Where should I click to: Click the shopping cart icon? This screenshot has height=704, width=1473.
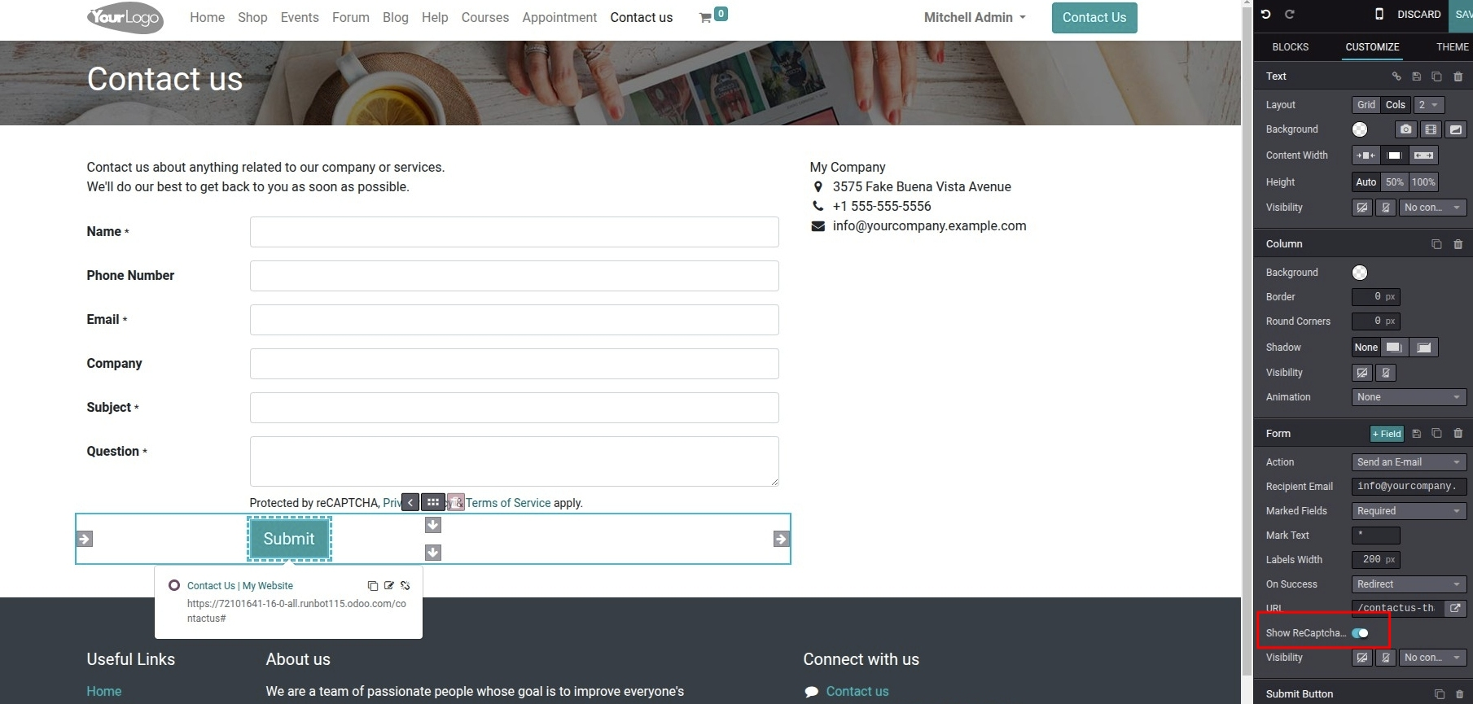[705, 18]
